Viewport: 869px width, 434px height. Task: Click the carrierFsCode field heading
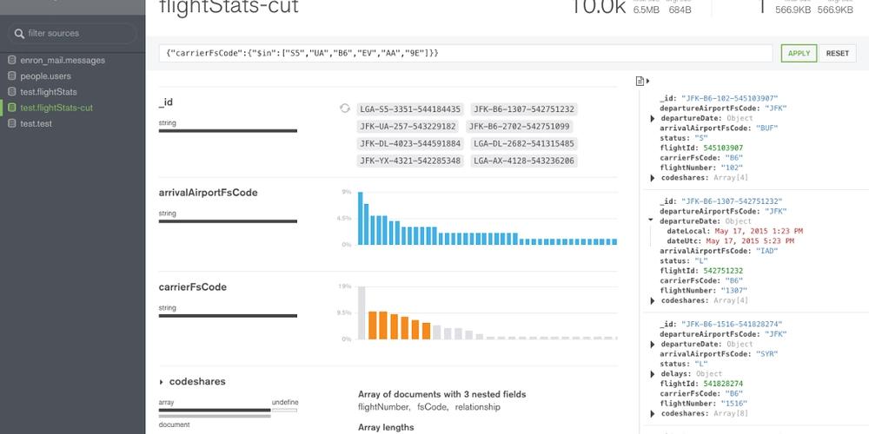[192, 287]
